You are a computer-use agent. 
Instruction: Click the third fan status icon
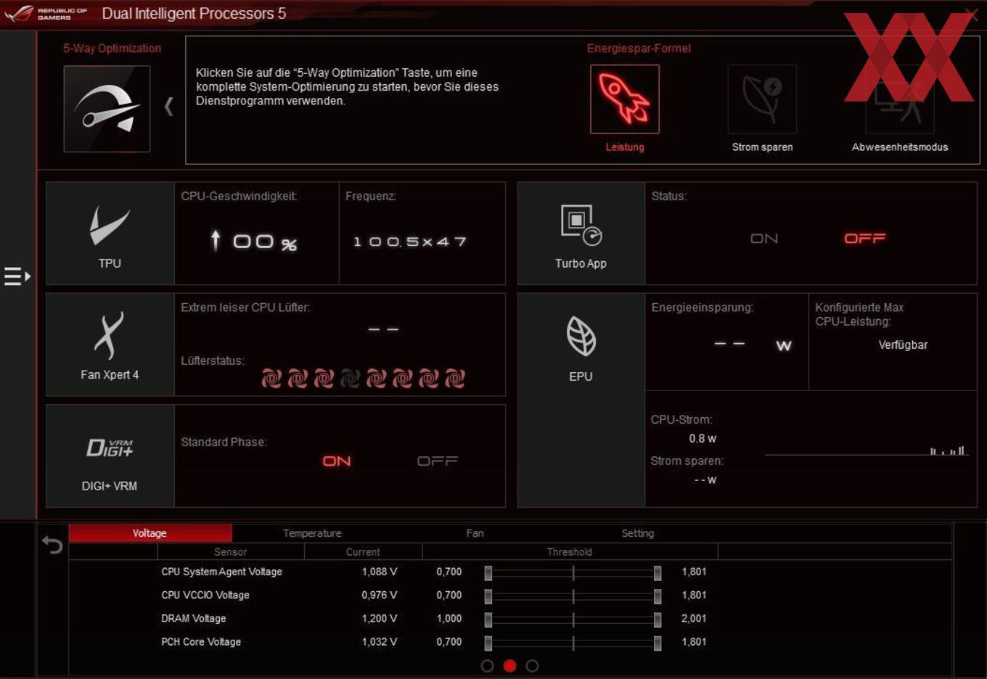click(x=324, y=378)
